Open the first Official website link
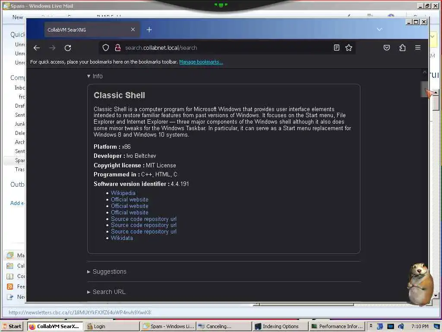Screen dimensions: 442x332 click(x=129, y=200)
